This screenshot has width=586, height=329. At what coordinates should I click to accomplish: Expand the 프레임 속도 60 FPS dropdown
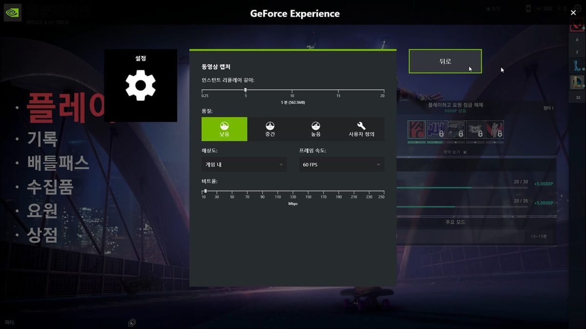point(342,165)
